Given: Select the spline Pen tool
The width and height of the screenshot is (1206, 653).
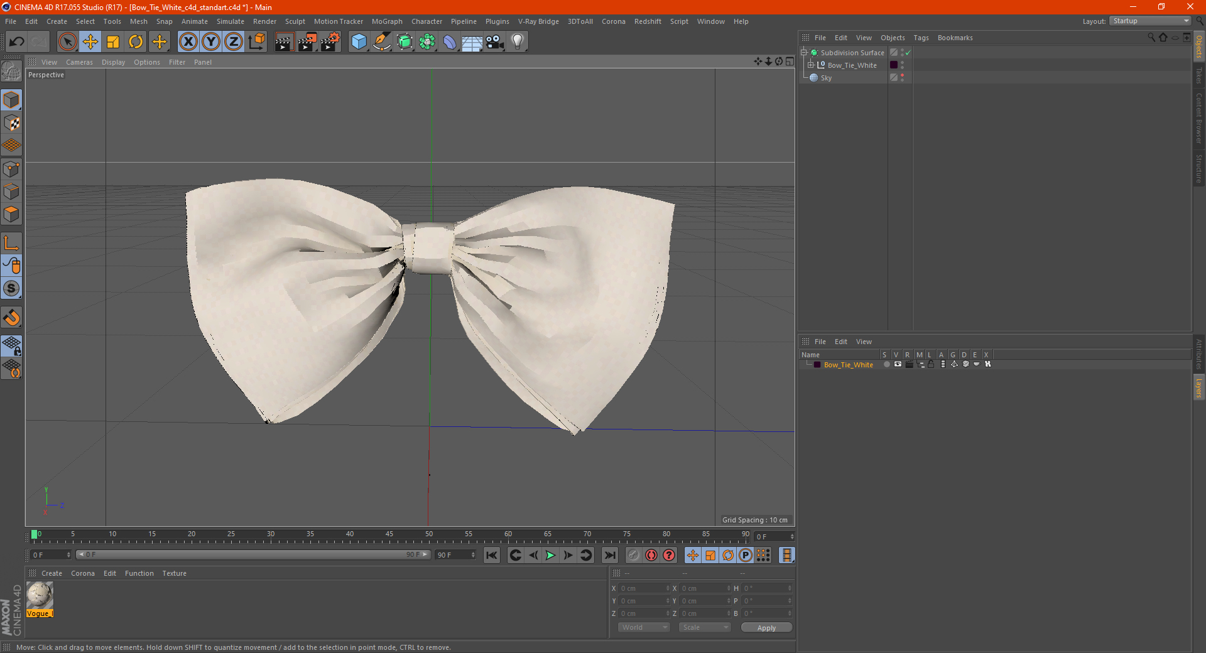Looking at the screenshot, I should [x=382, y=42].
